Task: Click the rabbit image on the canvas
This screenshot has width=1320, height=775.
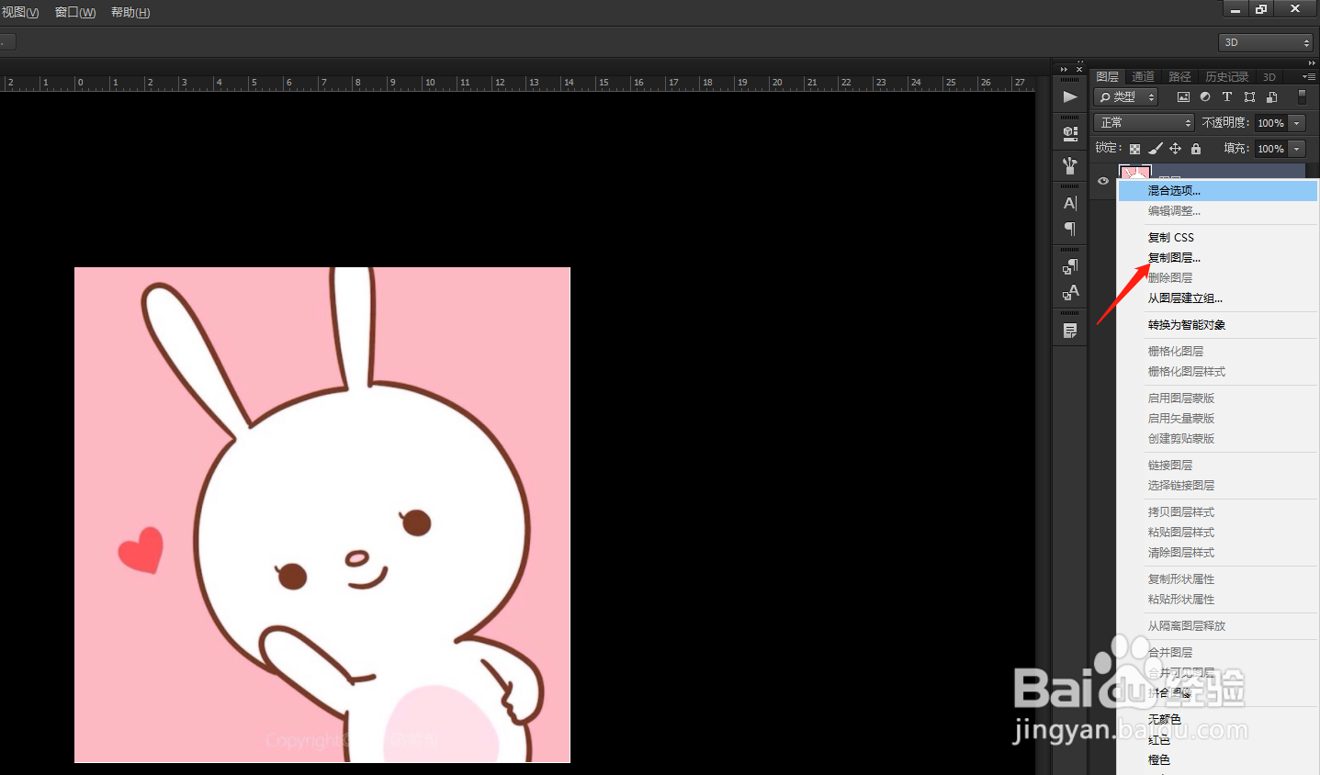Action: [322, 515]
